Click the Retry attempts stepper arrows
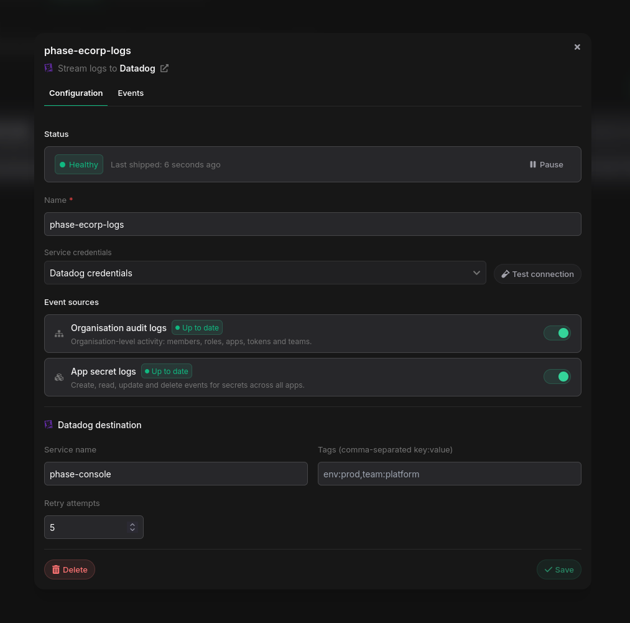The image size is (630, 623). coord(132,527)
